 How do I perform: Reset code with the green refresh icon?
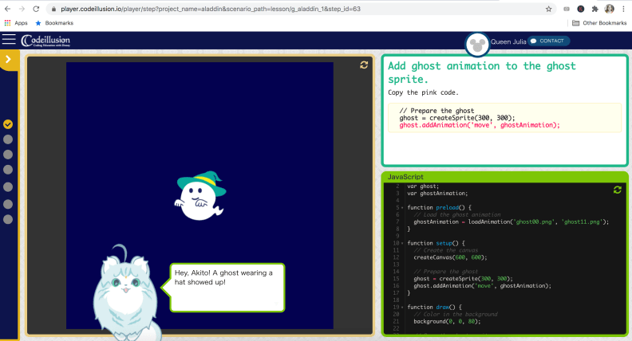pos(617,190)
